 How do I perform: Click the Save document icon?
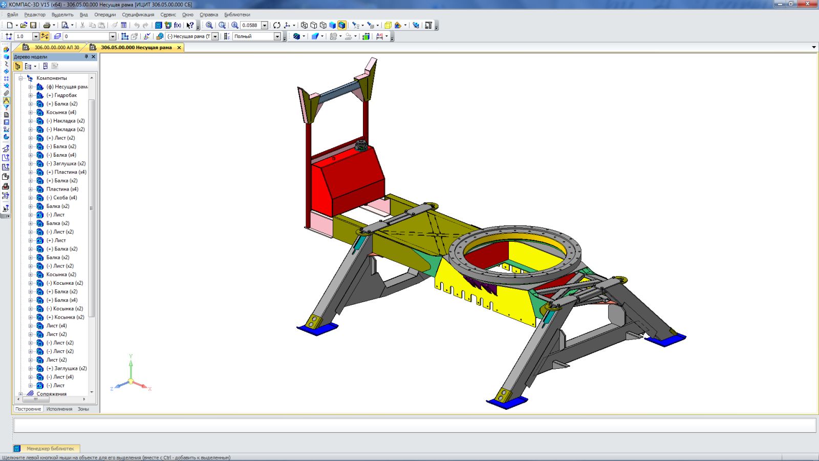point(33,25)
